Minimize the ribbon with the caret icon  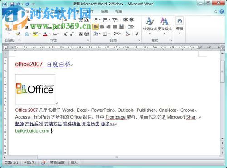[x=216, y=11]
